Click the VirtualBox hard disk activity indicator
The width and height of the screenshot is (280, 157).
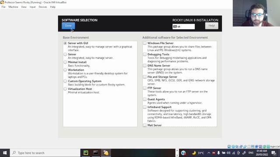[229, 147]
